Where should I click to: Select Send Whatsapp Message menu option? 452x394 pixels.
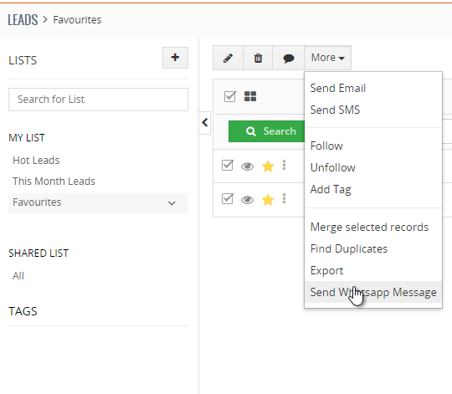[x=373, y=292]
